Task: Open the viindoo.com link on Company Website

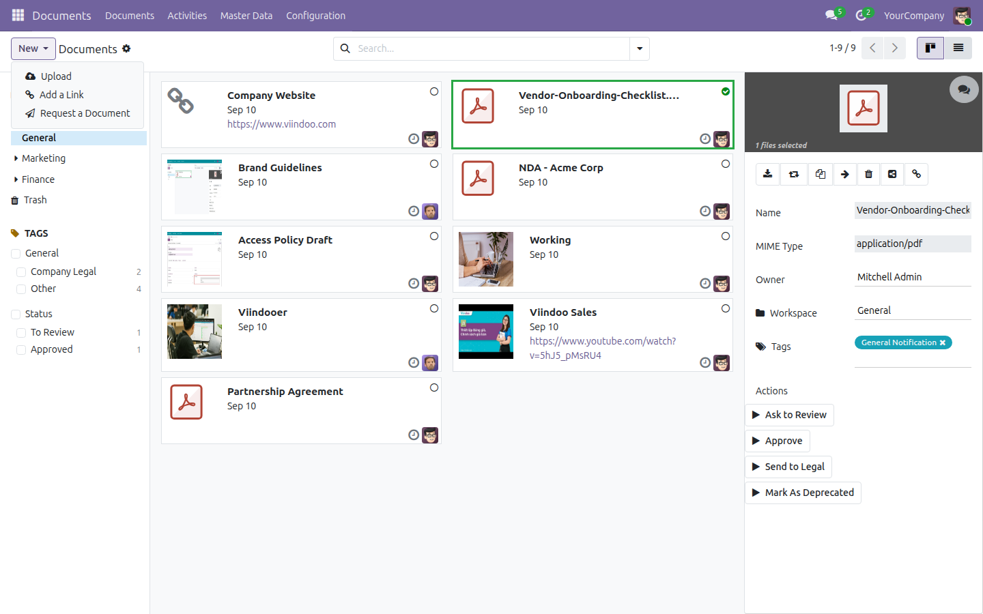Action: pyautogui.click(x=281, y=124)
